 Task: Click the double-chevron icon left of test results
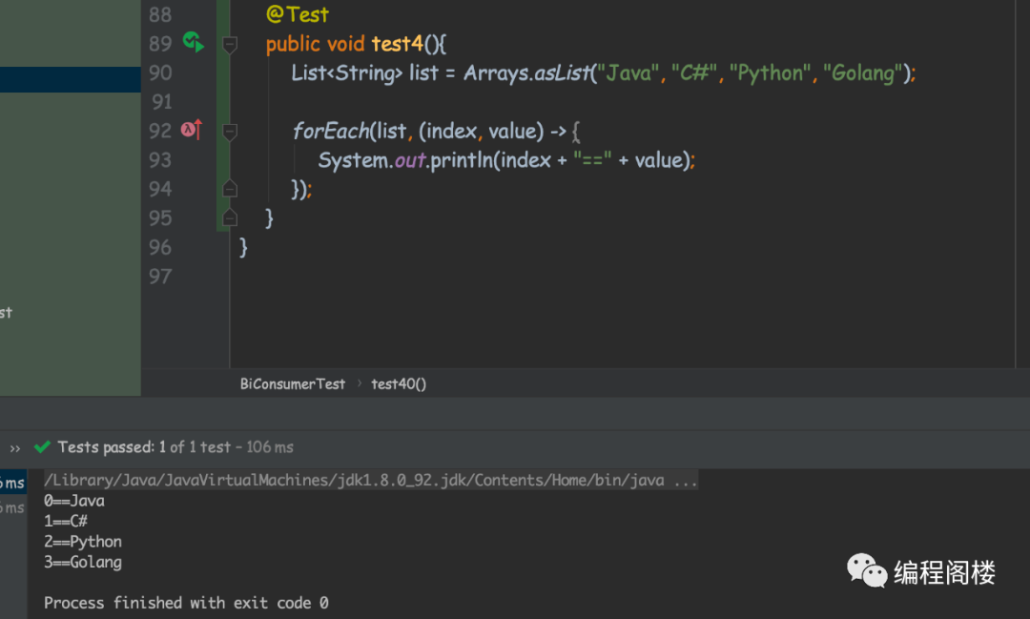[13, 445]
